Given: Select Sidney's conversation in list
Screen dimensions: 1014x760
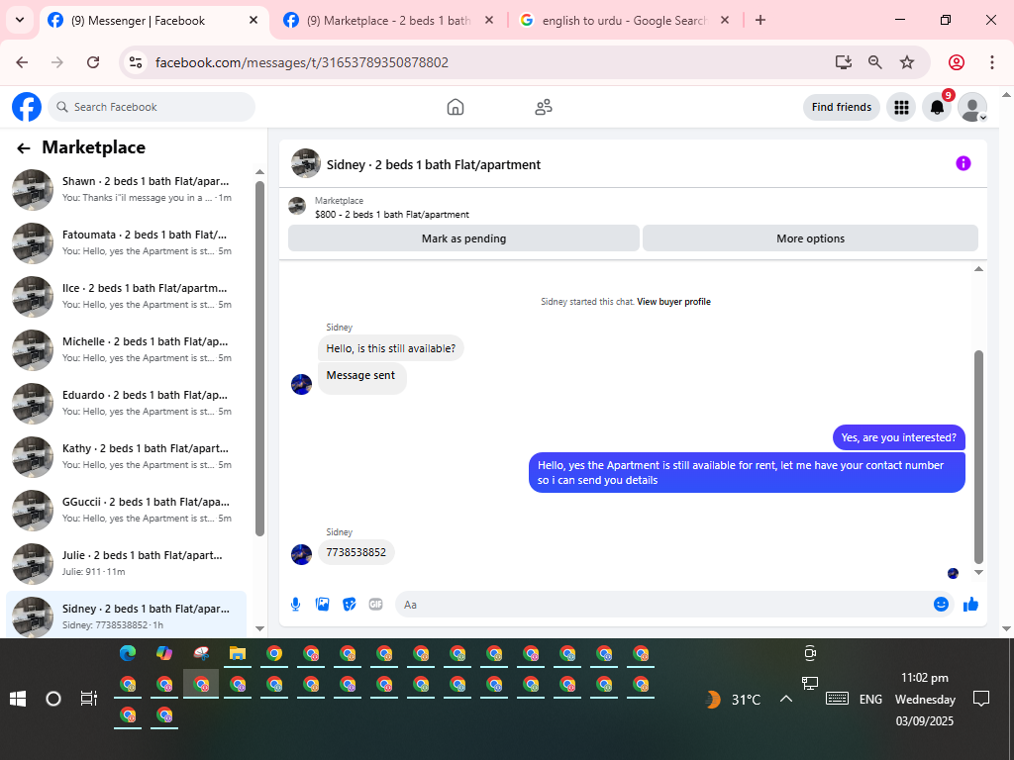Looking at the screenshot, I should [x=126, y=616].
